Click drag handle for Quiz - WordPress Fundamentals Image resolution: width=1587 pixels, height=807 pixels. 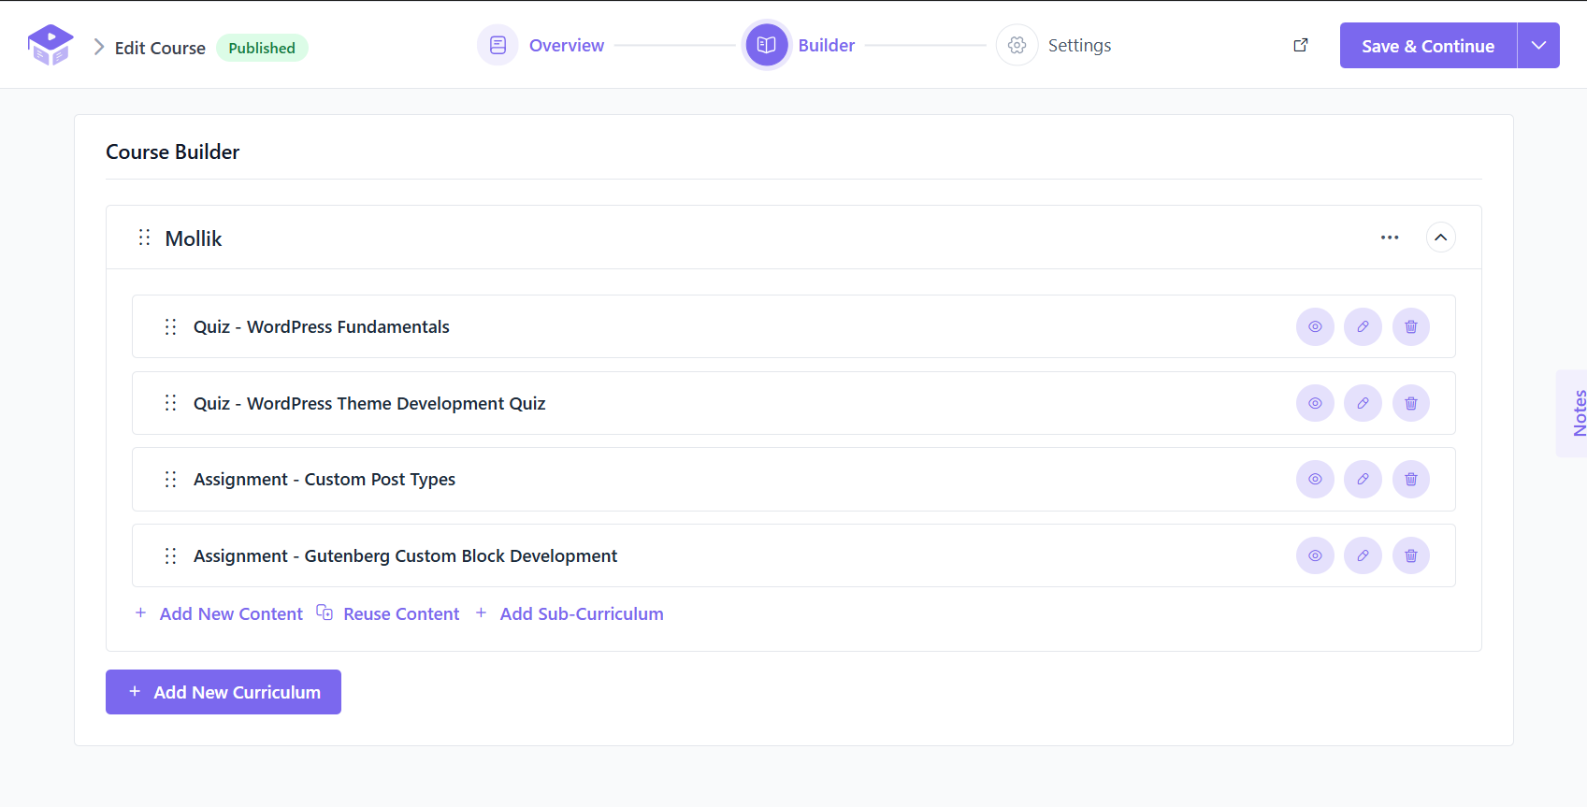click(x=170, y=326)
